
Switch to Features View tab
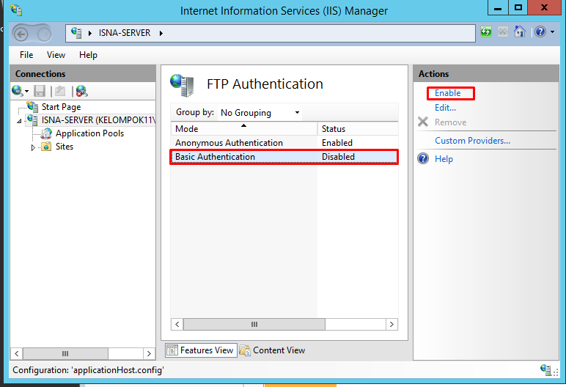(201, 350)
